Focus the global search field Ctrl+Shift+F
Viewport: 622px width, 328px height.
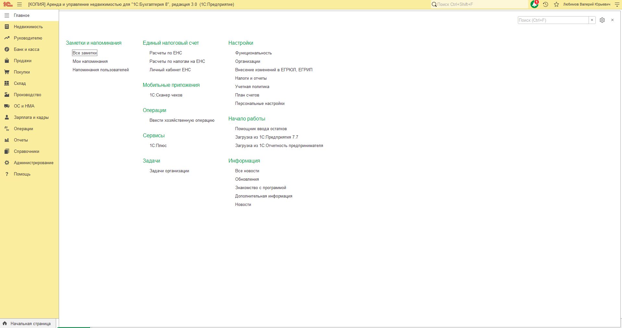click(479, 5)
